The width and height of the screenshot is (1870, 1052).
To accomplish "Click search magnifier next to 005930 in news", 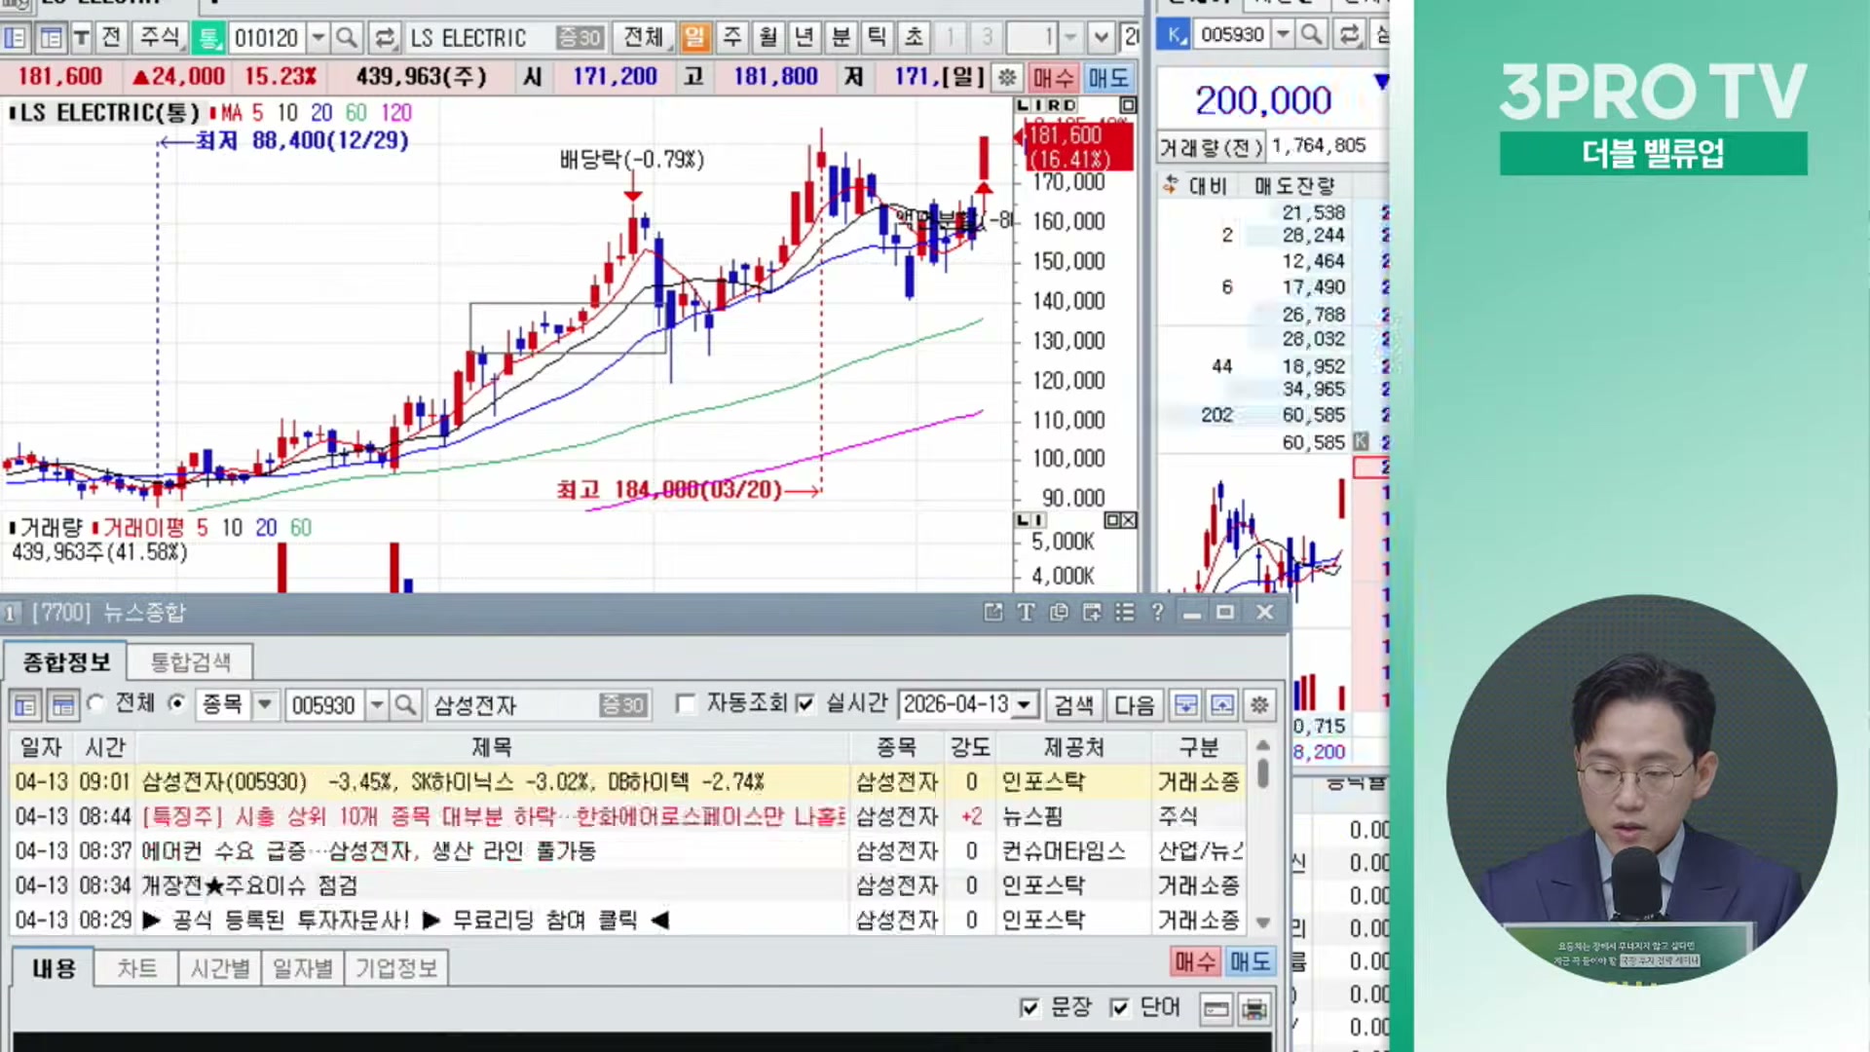I will coord(406,704).
